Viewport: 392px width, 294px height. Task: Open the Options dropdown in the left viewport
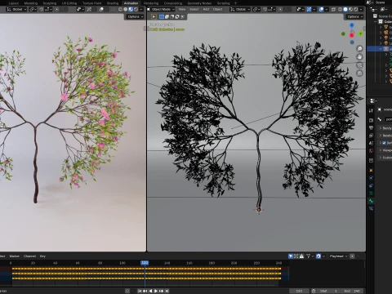[135, 16]
